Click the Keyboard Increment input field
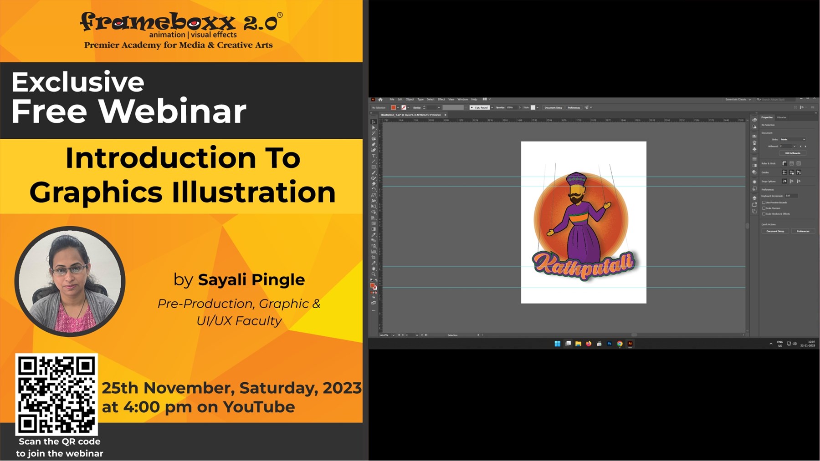 [x=791, y=196]
